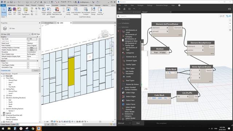This screenshot has width=233, height=131.
Task: Click the Link CAD icon
Action: point(19,11)
